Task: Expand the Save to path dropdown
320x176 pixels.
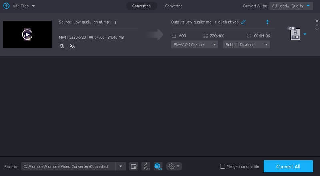Action: pyautogui.click(x=120, y=166)
